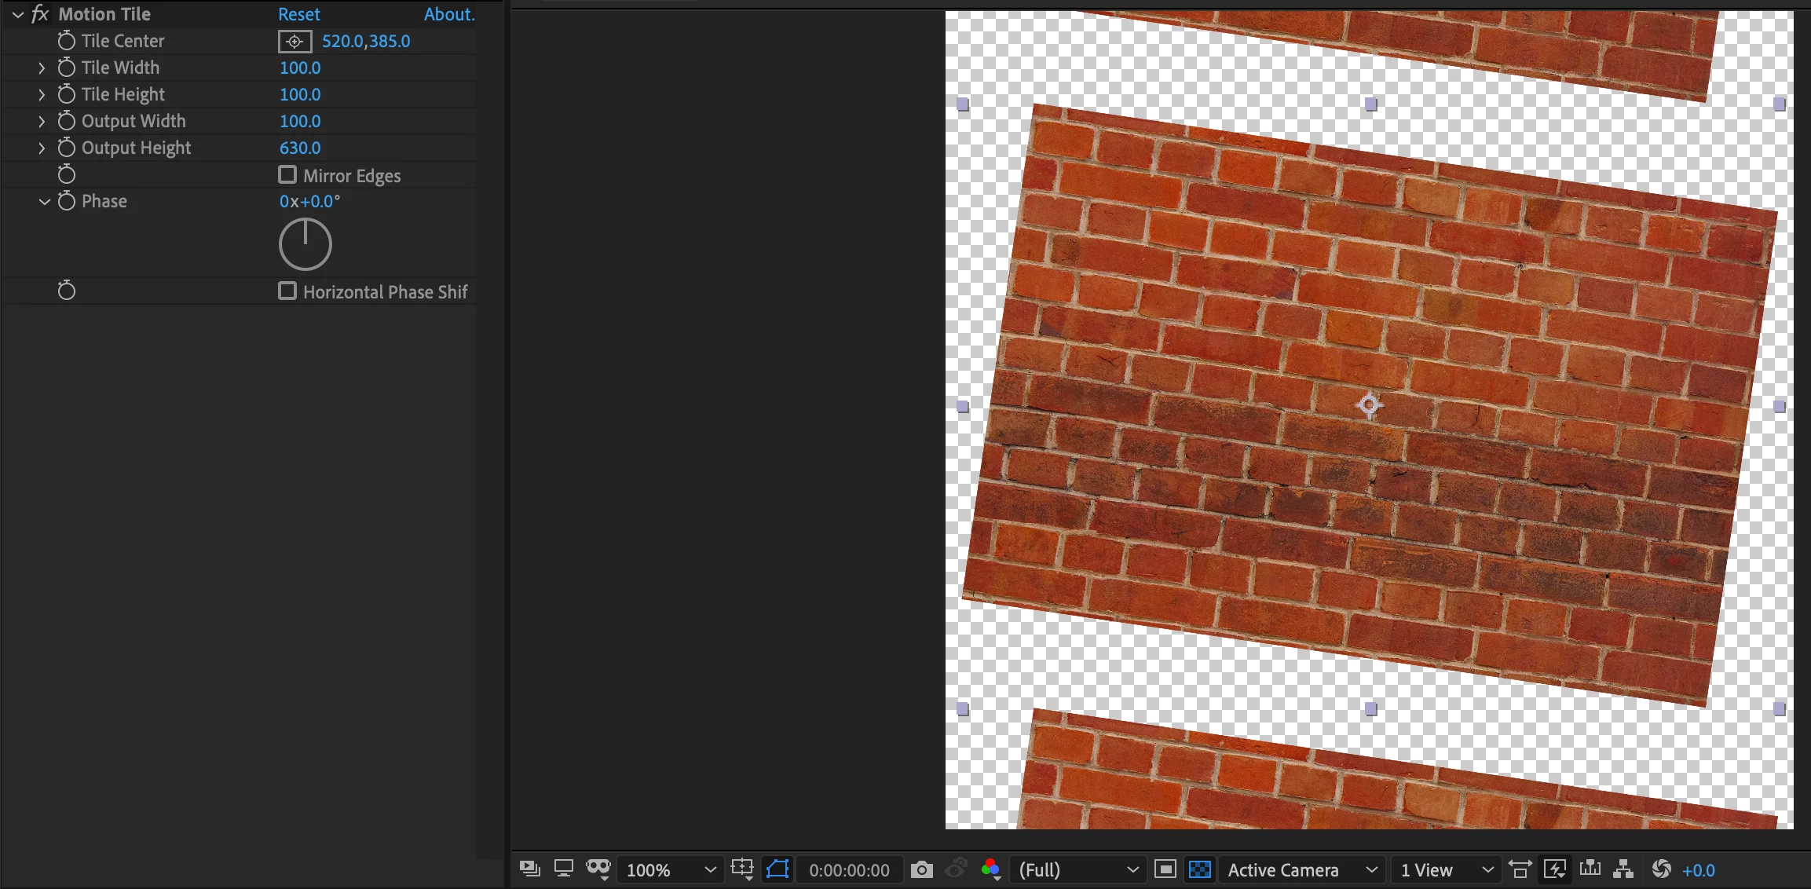Screen dimensions: 1811x889
Task: Take a snapshot with the camera icon
Action: (921, 869)
